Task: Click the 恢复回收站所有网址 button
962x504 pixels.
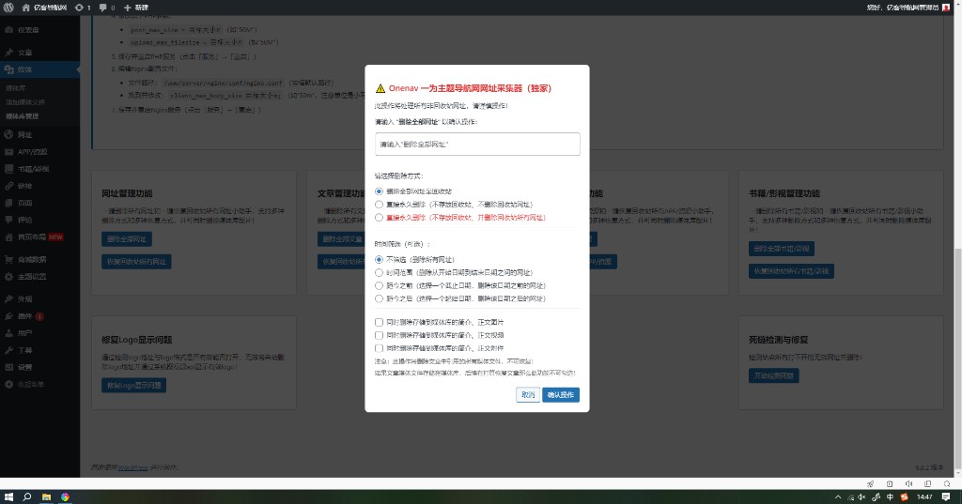Action: (136, 261)
